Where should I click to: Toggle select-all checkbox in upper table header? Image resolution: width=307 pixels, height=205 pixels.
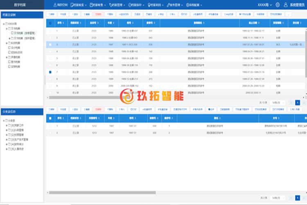pyautogui.click(x=50, y=23)
